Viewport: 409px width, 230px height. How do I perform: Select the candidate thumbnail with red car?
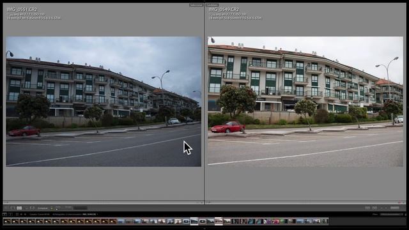point(219,221)
